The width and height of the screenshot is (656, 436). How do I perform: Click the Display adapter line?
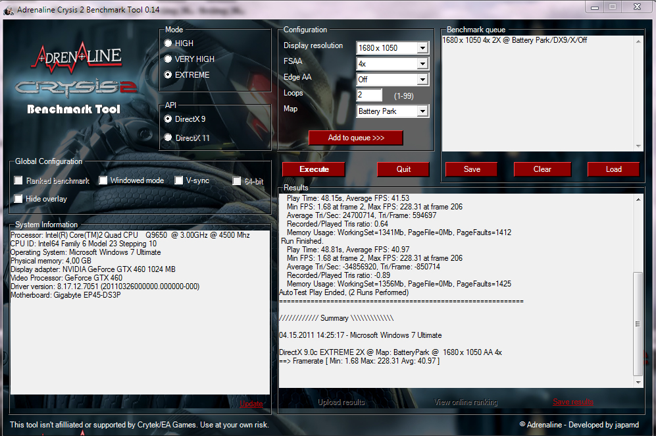[x=93, y=269]
